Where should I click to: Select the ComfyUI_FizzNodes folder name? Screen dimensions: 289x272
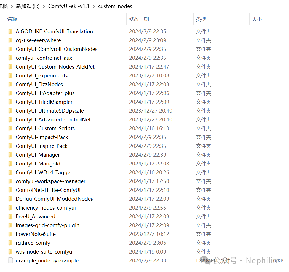tap(39, 85)
